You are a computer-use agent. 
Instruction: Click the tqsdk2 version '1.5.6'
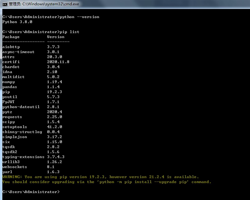click(x=53, y=152)
